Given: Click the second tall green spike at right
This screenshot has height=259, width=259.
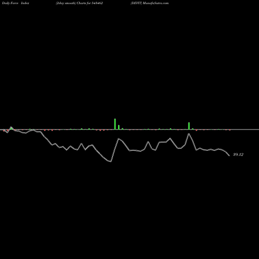Looking at the screenshot, I should [x=189, y=126].
